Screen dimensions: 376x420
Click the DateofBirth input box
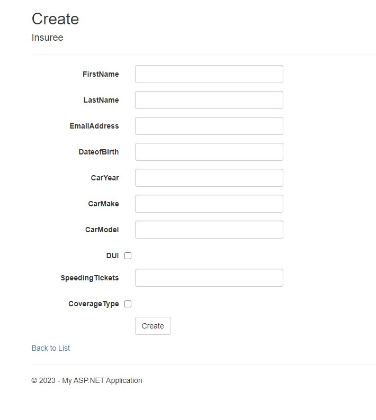(x=209, y=152)
